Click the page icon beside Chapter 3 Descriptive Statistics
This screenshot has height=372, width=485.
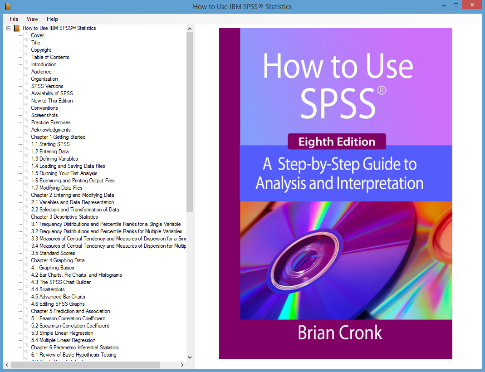(26, 217)
